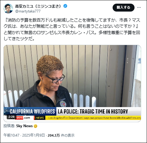Open the three-dot more options menu

139,8
